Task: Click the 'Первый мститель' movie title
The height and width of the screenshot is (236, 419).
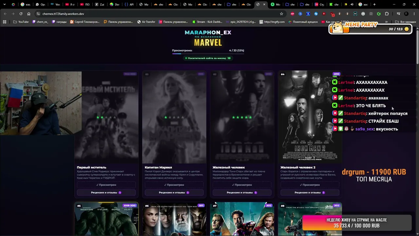Action: point(92,167)
